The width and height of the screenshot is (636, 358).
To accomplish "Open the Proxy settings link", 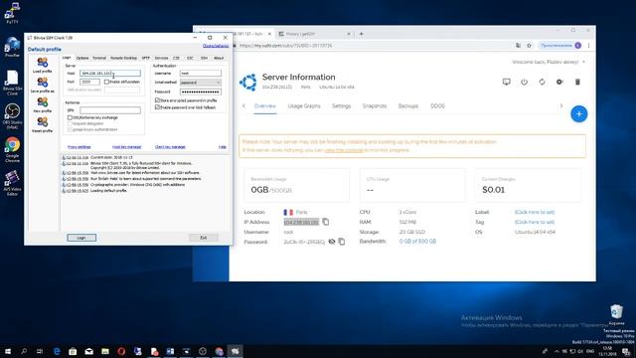I will pyautogui.click(x=79, y=146).
